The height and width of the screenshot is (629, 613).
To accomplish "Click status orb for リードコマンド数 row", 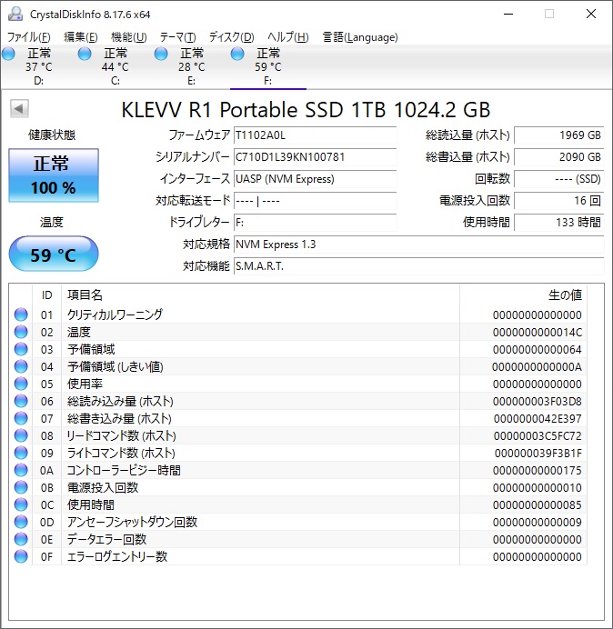I will tap(21, 435).
